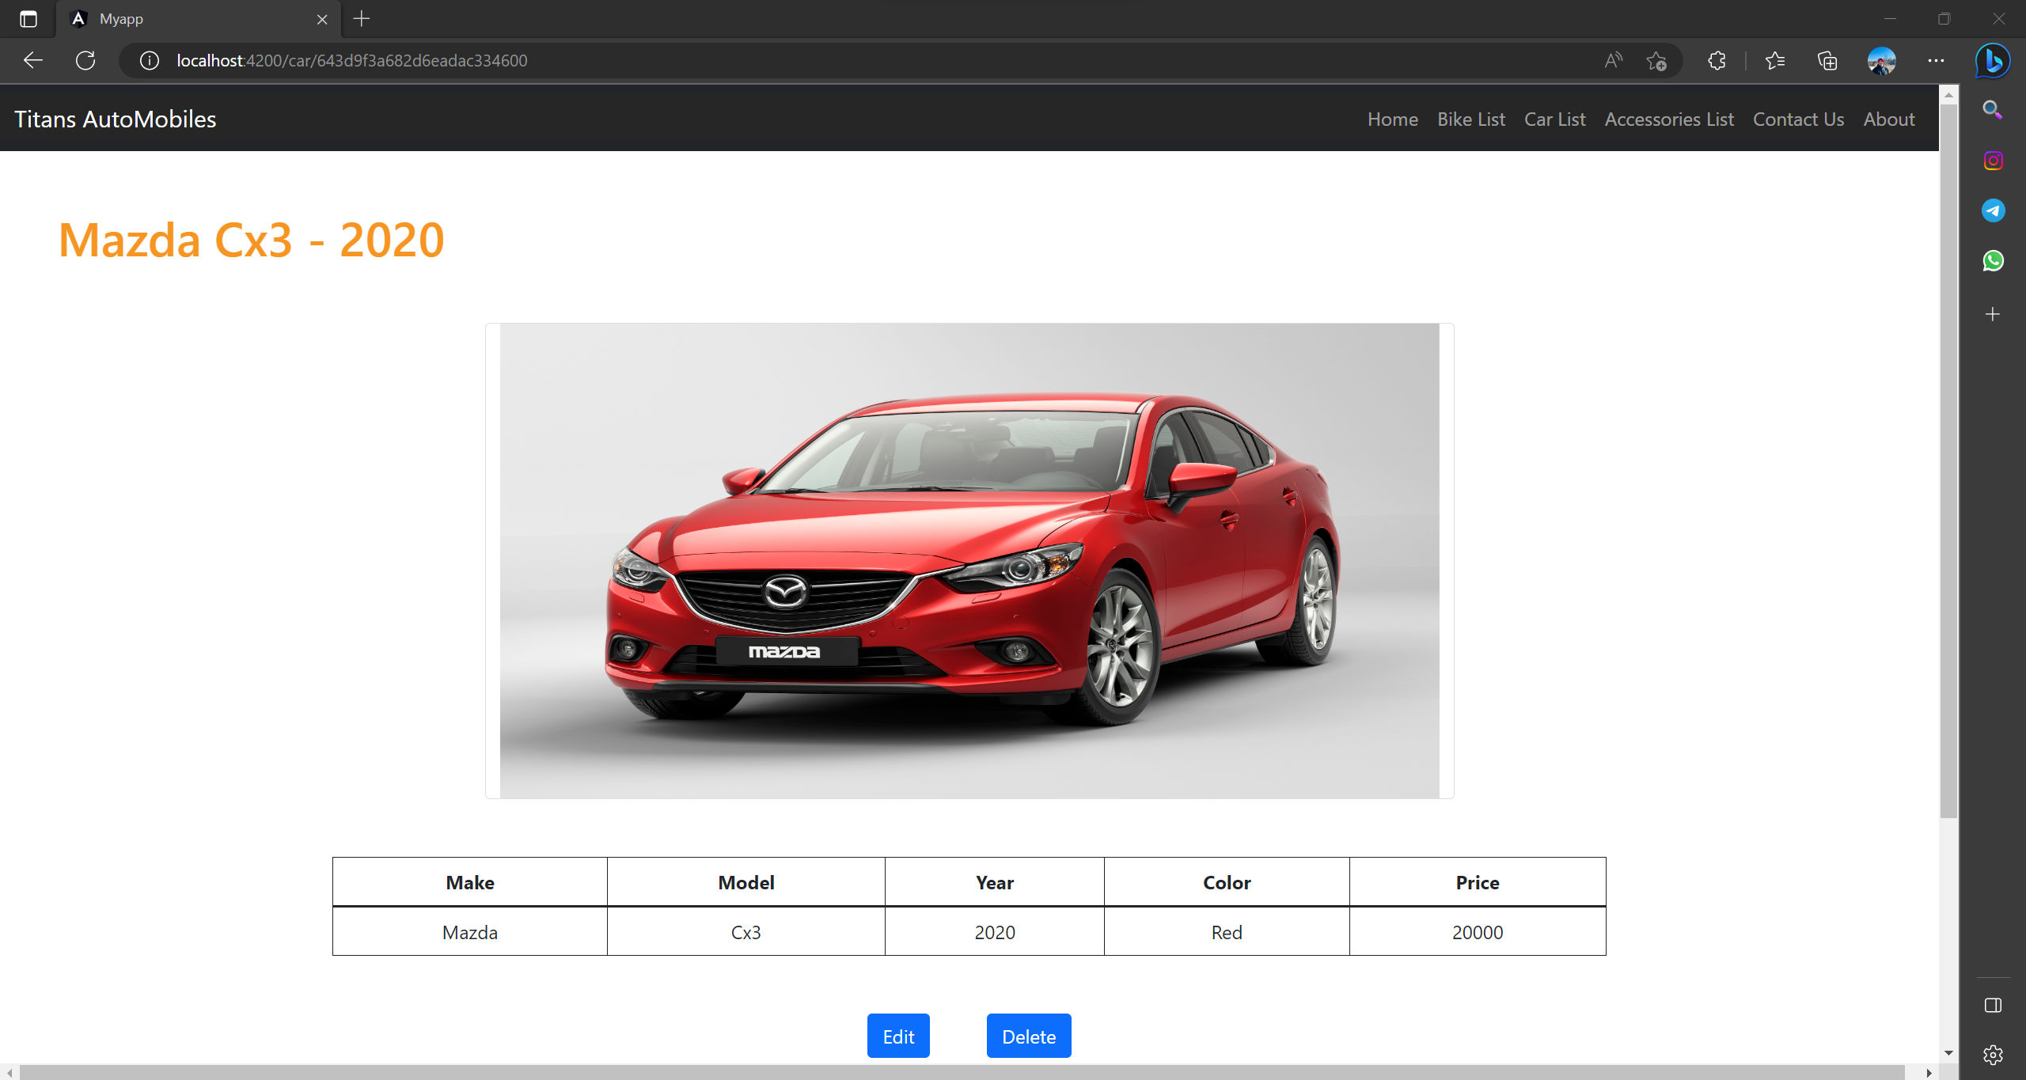Open the Favorites list icon
This screenshot has height=1080, width=2026.
click(1775, 60)
